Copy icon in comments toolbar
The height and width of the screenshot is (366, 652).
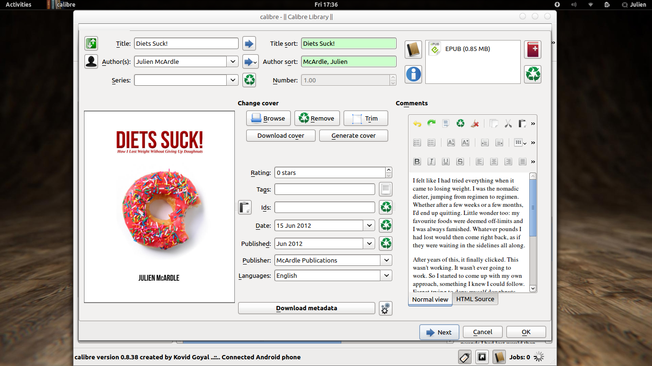[494, 123]
